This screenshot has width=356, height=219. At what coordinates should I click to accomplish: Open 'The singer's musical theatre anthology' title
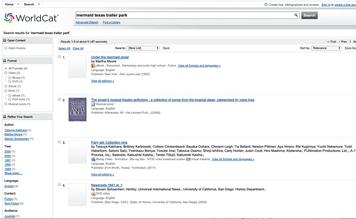pos(173,100)
